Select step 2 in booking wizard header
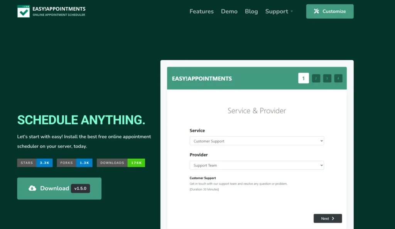Viewport: 395px width, 229px height. (x=316, y=78)
